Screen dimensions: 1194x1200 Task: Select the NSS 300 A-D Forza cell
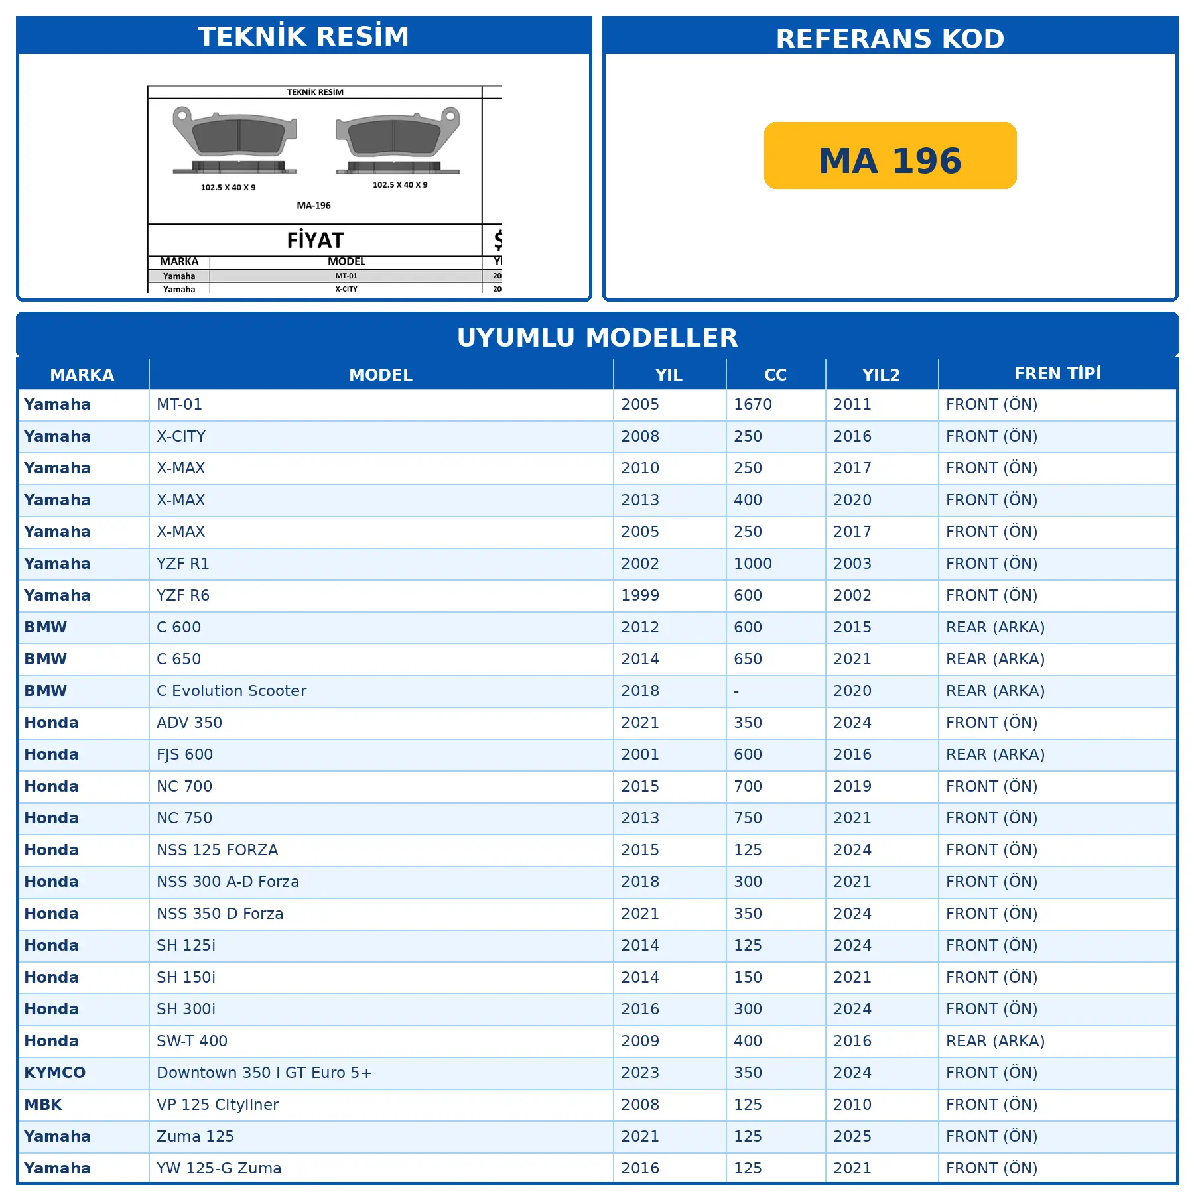[381, 882]
